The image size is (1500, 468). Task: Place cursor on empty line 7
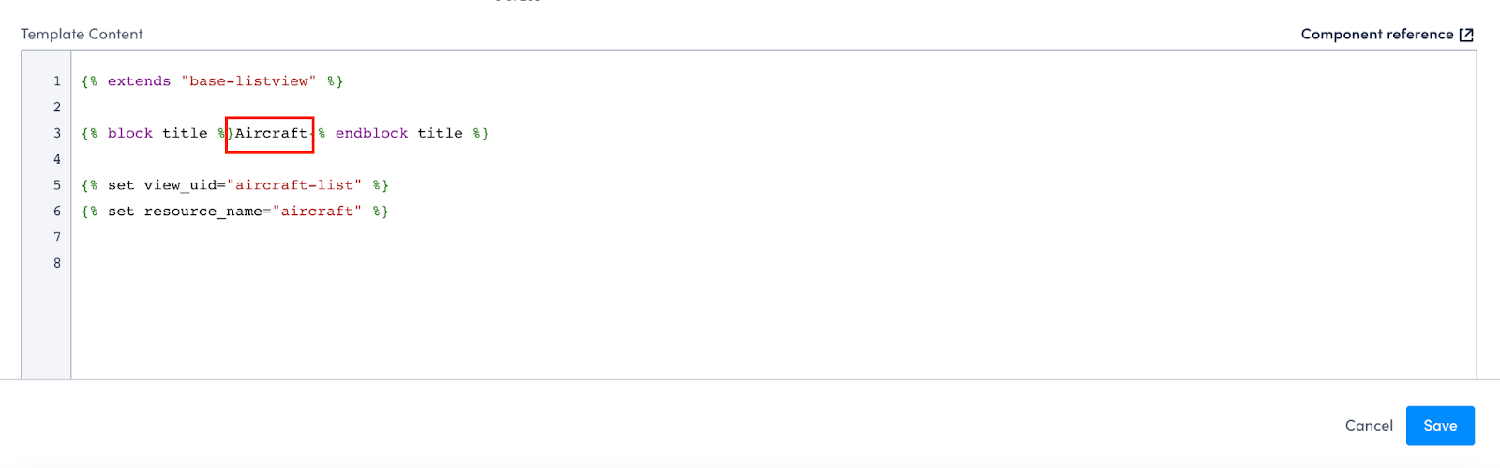[x=773, y=238]
